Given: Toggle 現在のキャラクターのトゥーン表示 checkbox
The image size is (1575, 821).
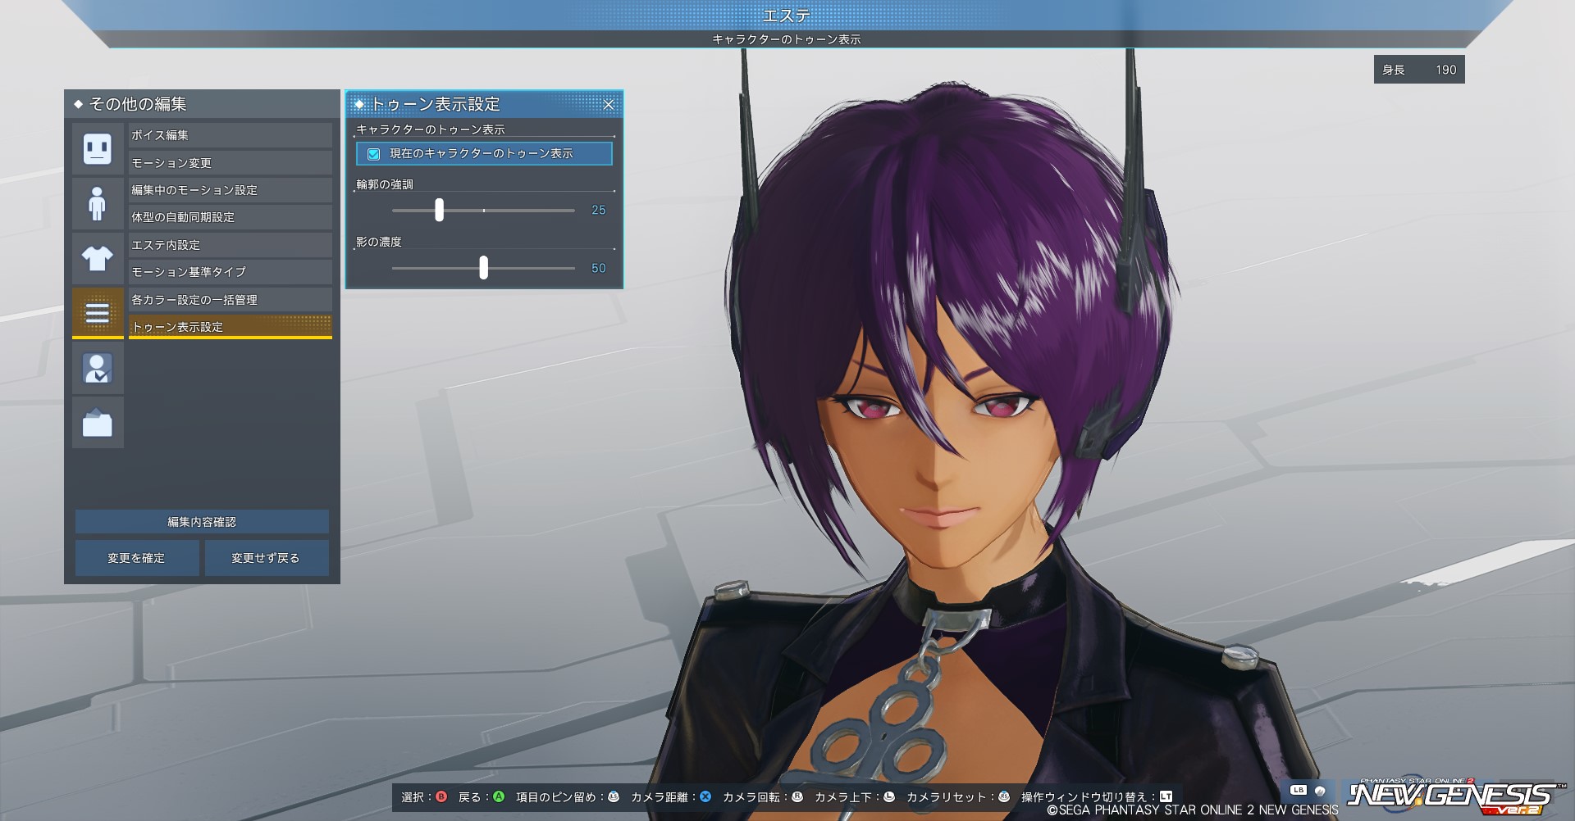Looking at the screenshot, I should click(x=373, y=153).
